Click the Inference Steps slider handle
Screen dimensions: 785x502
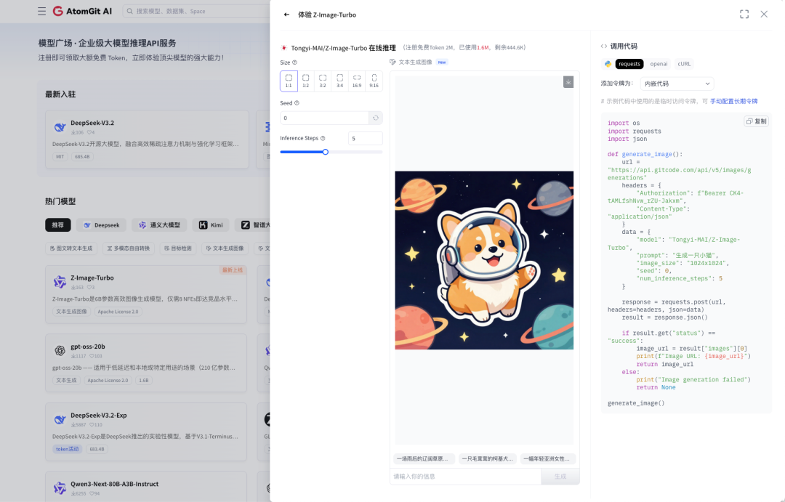(326, 152)
